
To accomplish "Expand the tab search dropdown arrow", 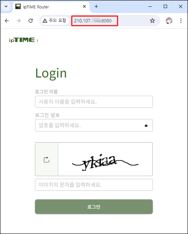I will pos(6,6).
